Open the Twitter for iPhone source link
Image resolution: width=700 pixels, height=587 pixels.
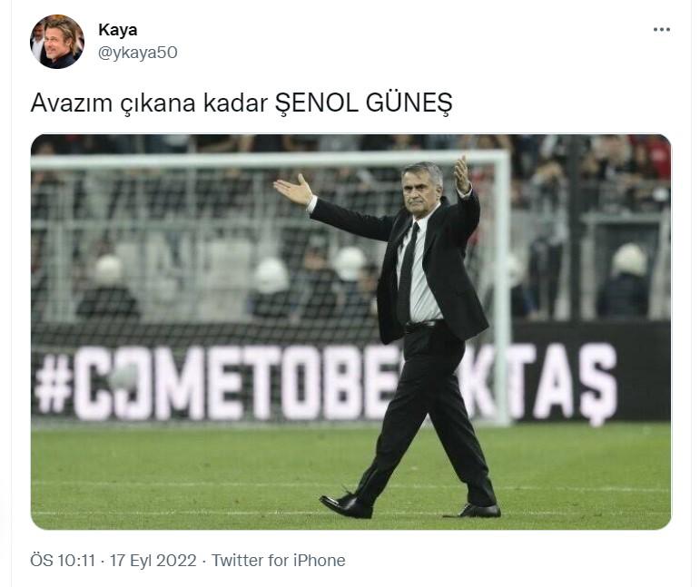(x=278, y=561)
